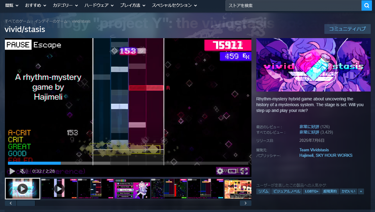Open video player settings gear
The height and width of the screenshot is (212, 375).
(220, 171)
